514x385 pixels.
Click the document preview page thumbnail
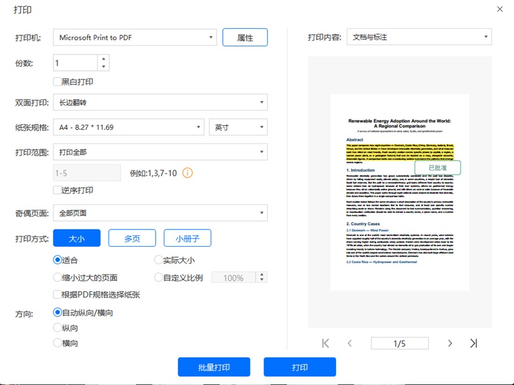tap(400, 192)
